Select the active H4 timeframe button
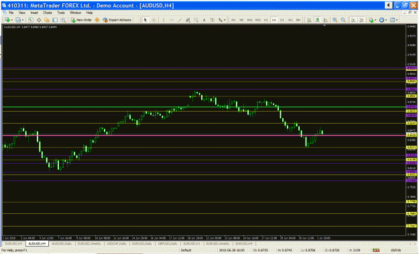419x254 pixels. [x=274, y=20]
